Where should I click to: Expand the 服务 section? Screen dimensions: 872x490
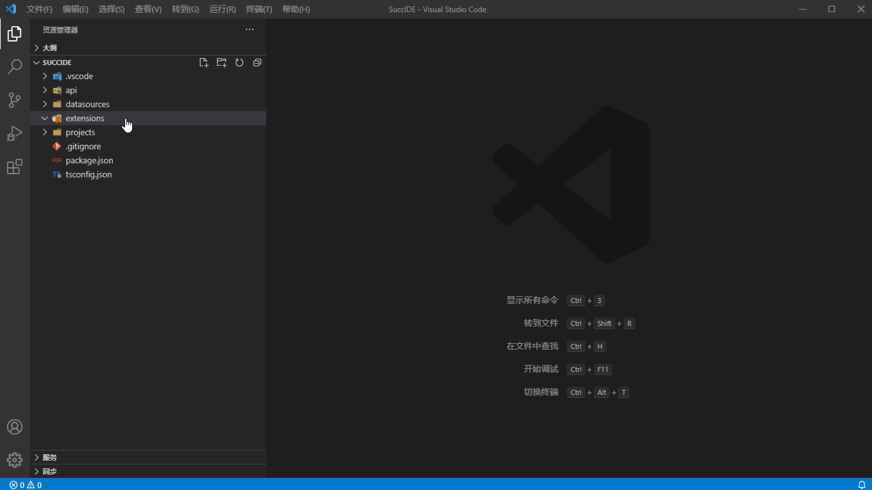click(x=50, y=457)
